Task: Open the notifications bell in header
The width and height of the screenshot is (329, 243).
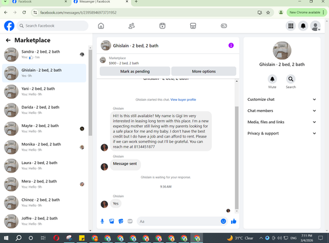Action: click(303, 26)
